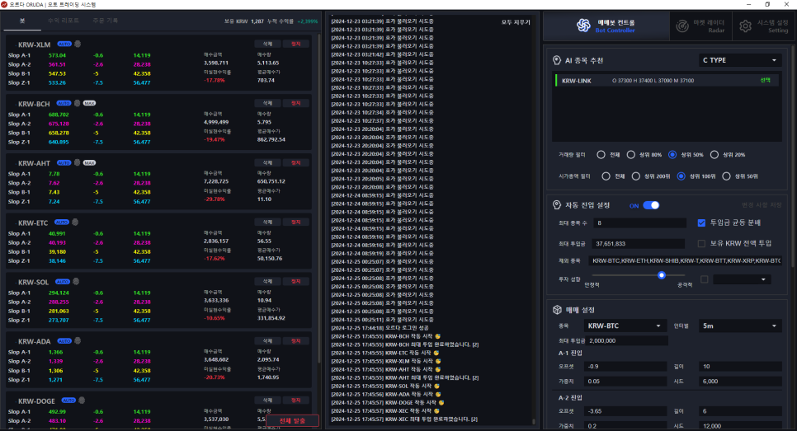Enable the 보유 KRW 전액 투입 checkbox

click(x=701, y=243)
